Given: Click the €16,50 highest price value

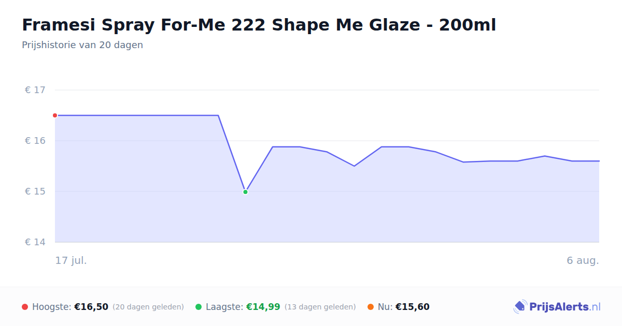Looking at the screenshot, I should [91, 307].
